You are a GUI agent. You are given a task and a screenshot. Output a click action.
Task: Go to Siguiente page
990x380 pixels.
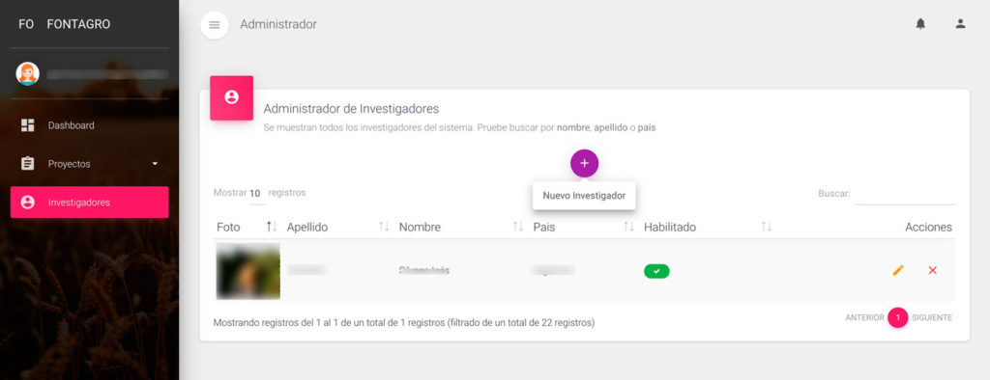pyautogui.click(x=932, y=317)
